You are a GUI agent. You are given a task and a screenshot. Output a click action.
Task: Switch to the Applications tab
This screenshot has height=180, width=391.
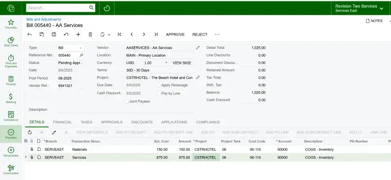coord(174,122)
